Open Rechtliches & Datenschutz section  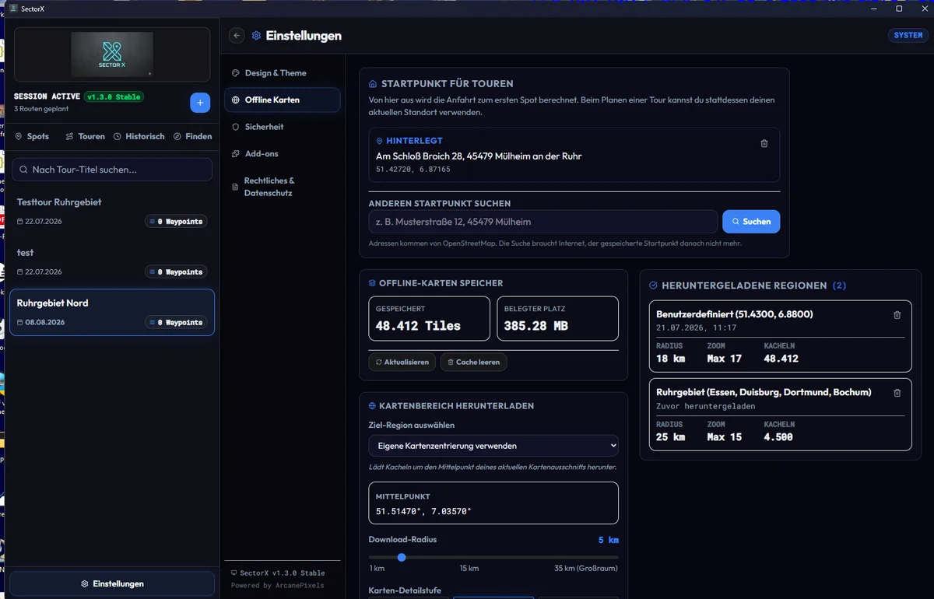point(283,187)
